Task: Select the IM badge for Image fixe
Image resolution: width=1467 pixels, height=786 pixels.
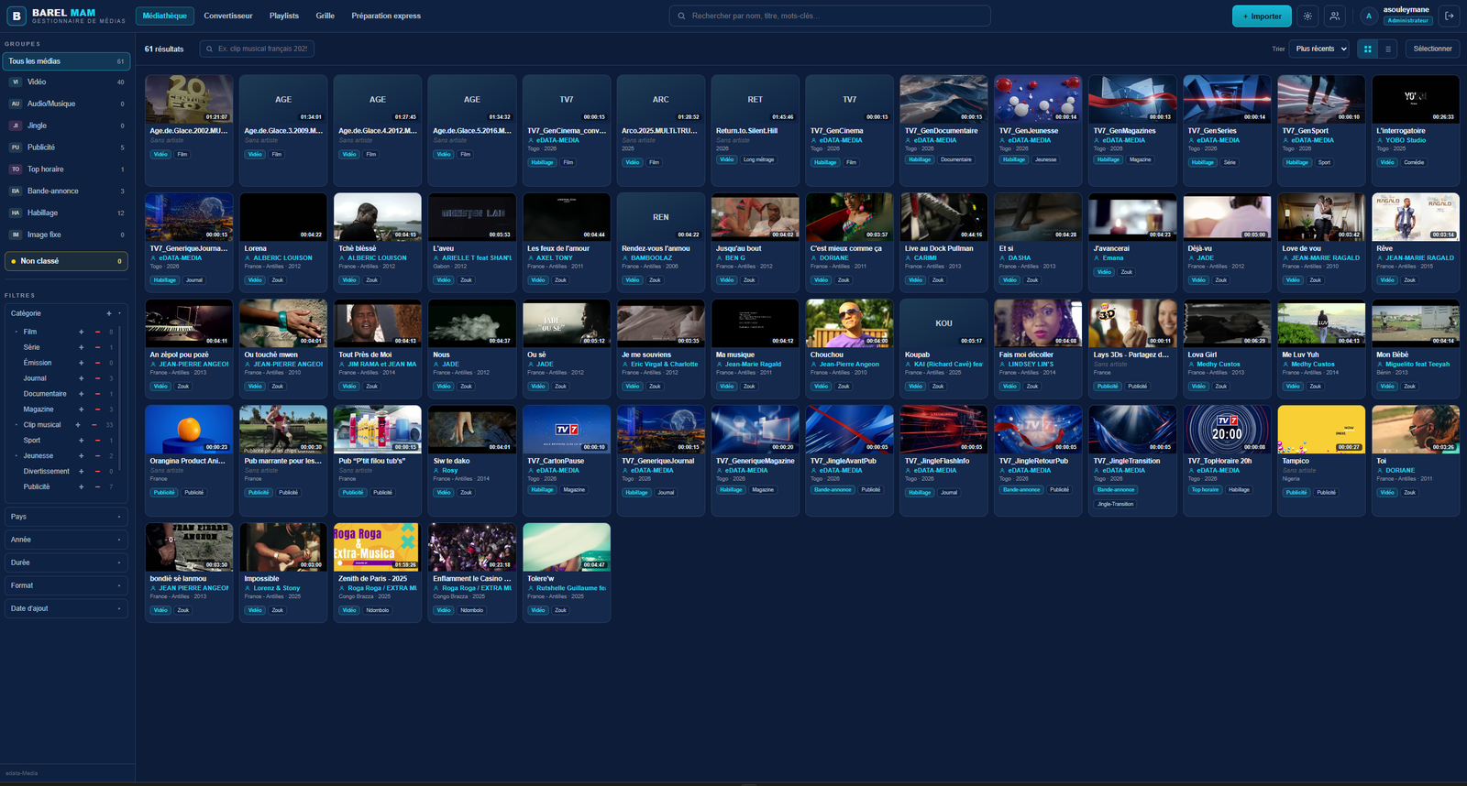Action: 16,235
